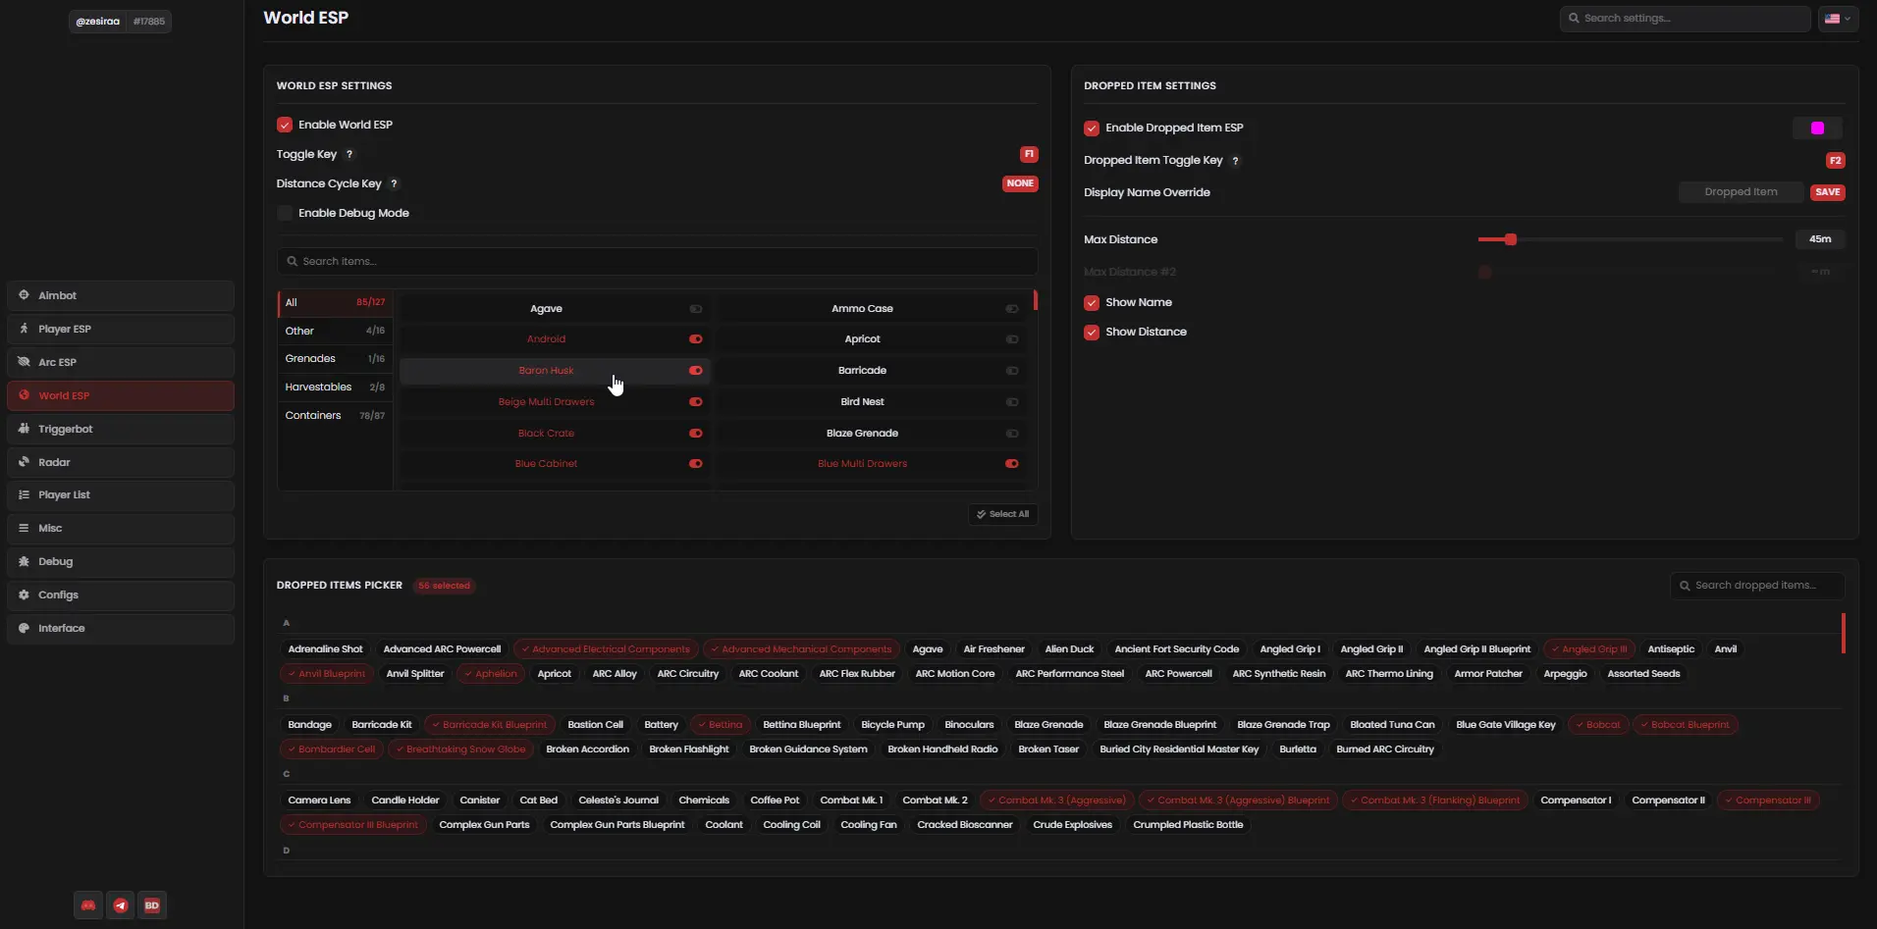
Task: Click help icon beside Dropped Item Toggle Key
Action: (1235, 161)
